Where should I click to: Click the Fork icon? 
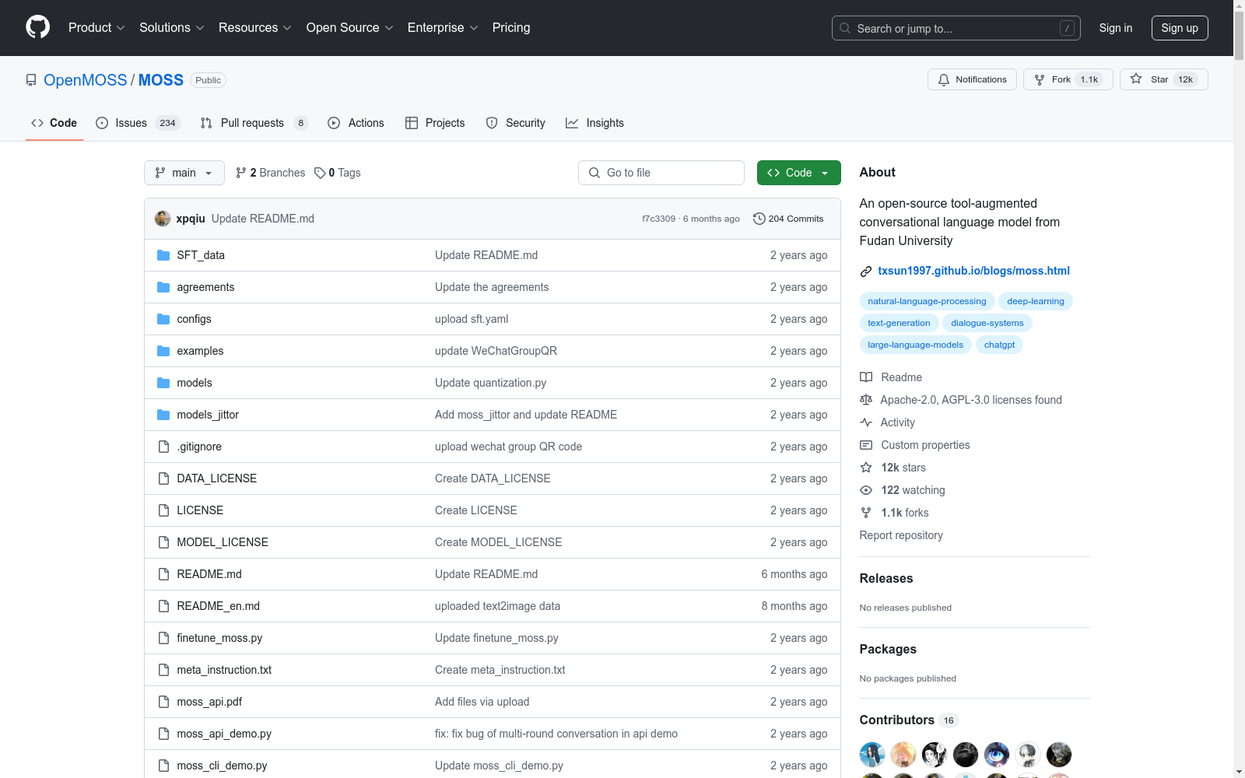click(1040, 79)
